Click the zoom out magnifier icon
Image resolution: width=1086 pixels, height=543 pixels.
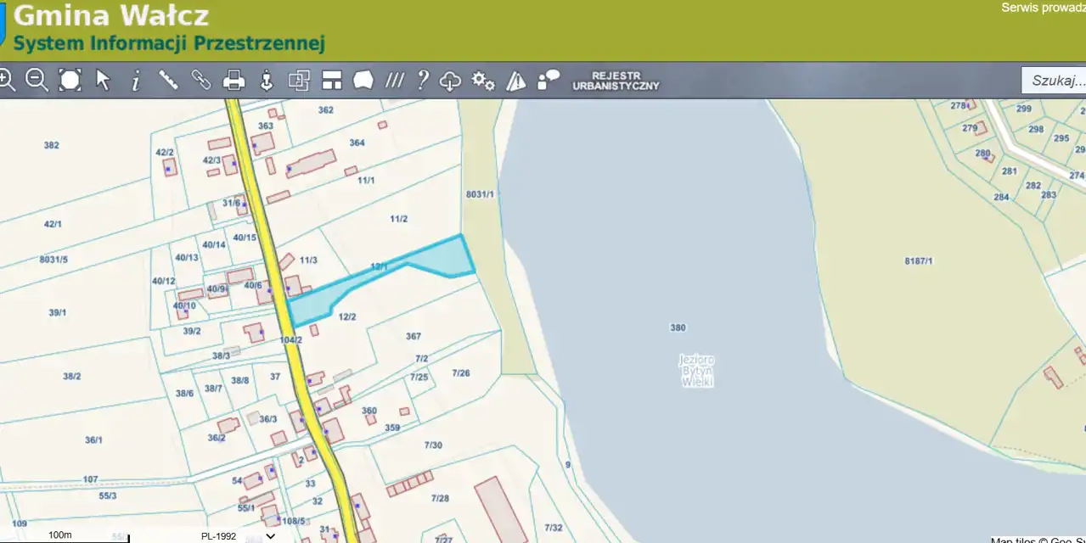pyautogui.click(x=37, y=80)
